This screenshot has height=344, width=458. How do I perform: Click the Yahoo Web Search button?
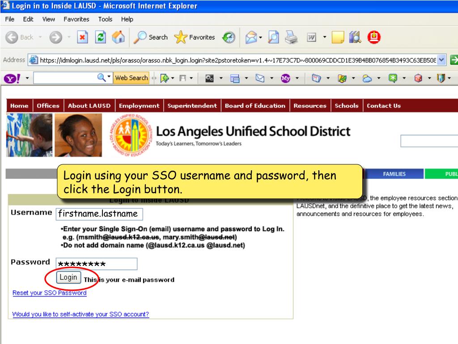tap(131, 78)
